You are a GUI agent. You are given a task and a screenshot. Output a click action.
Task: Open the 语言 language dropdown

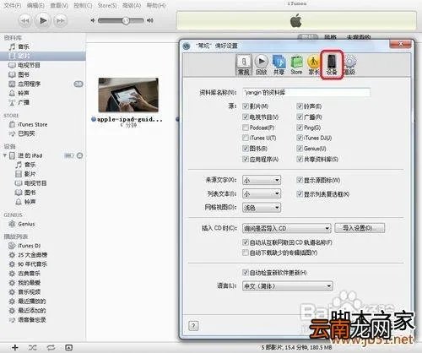coord(288,286)
